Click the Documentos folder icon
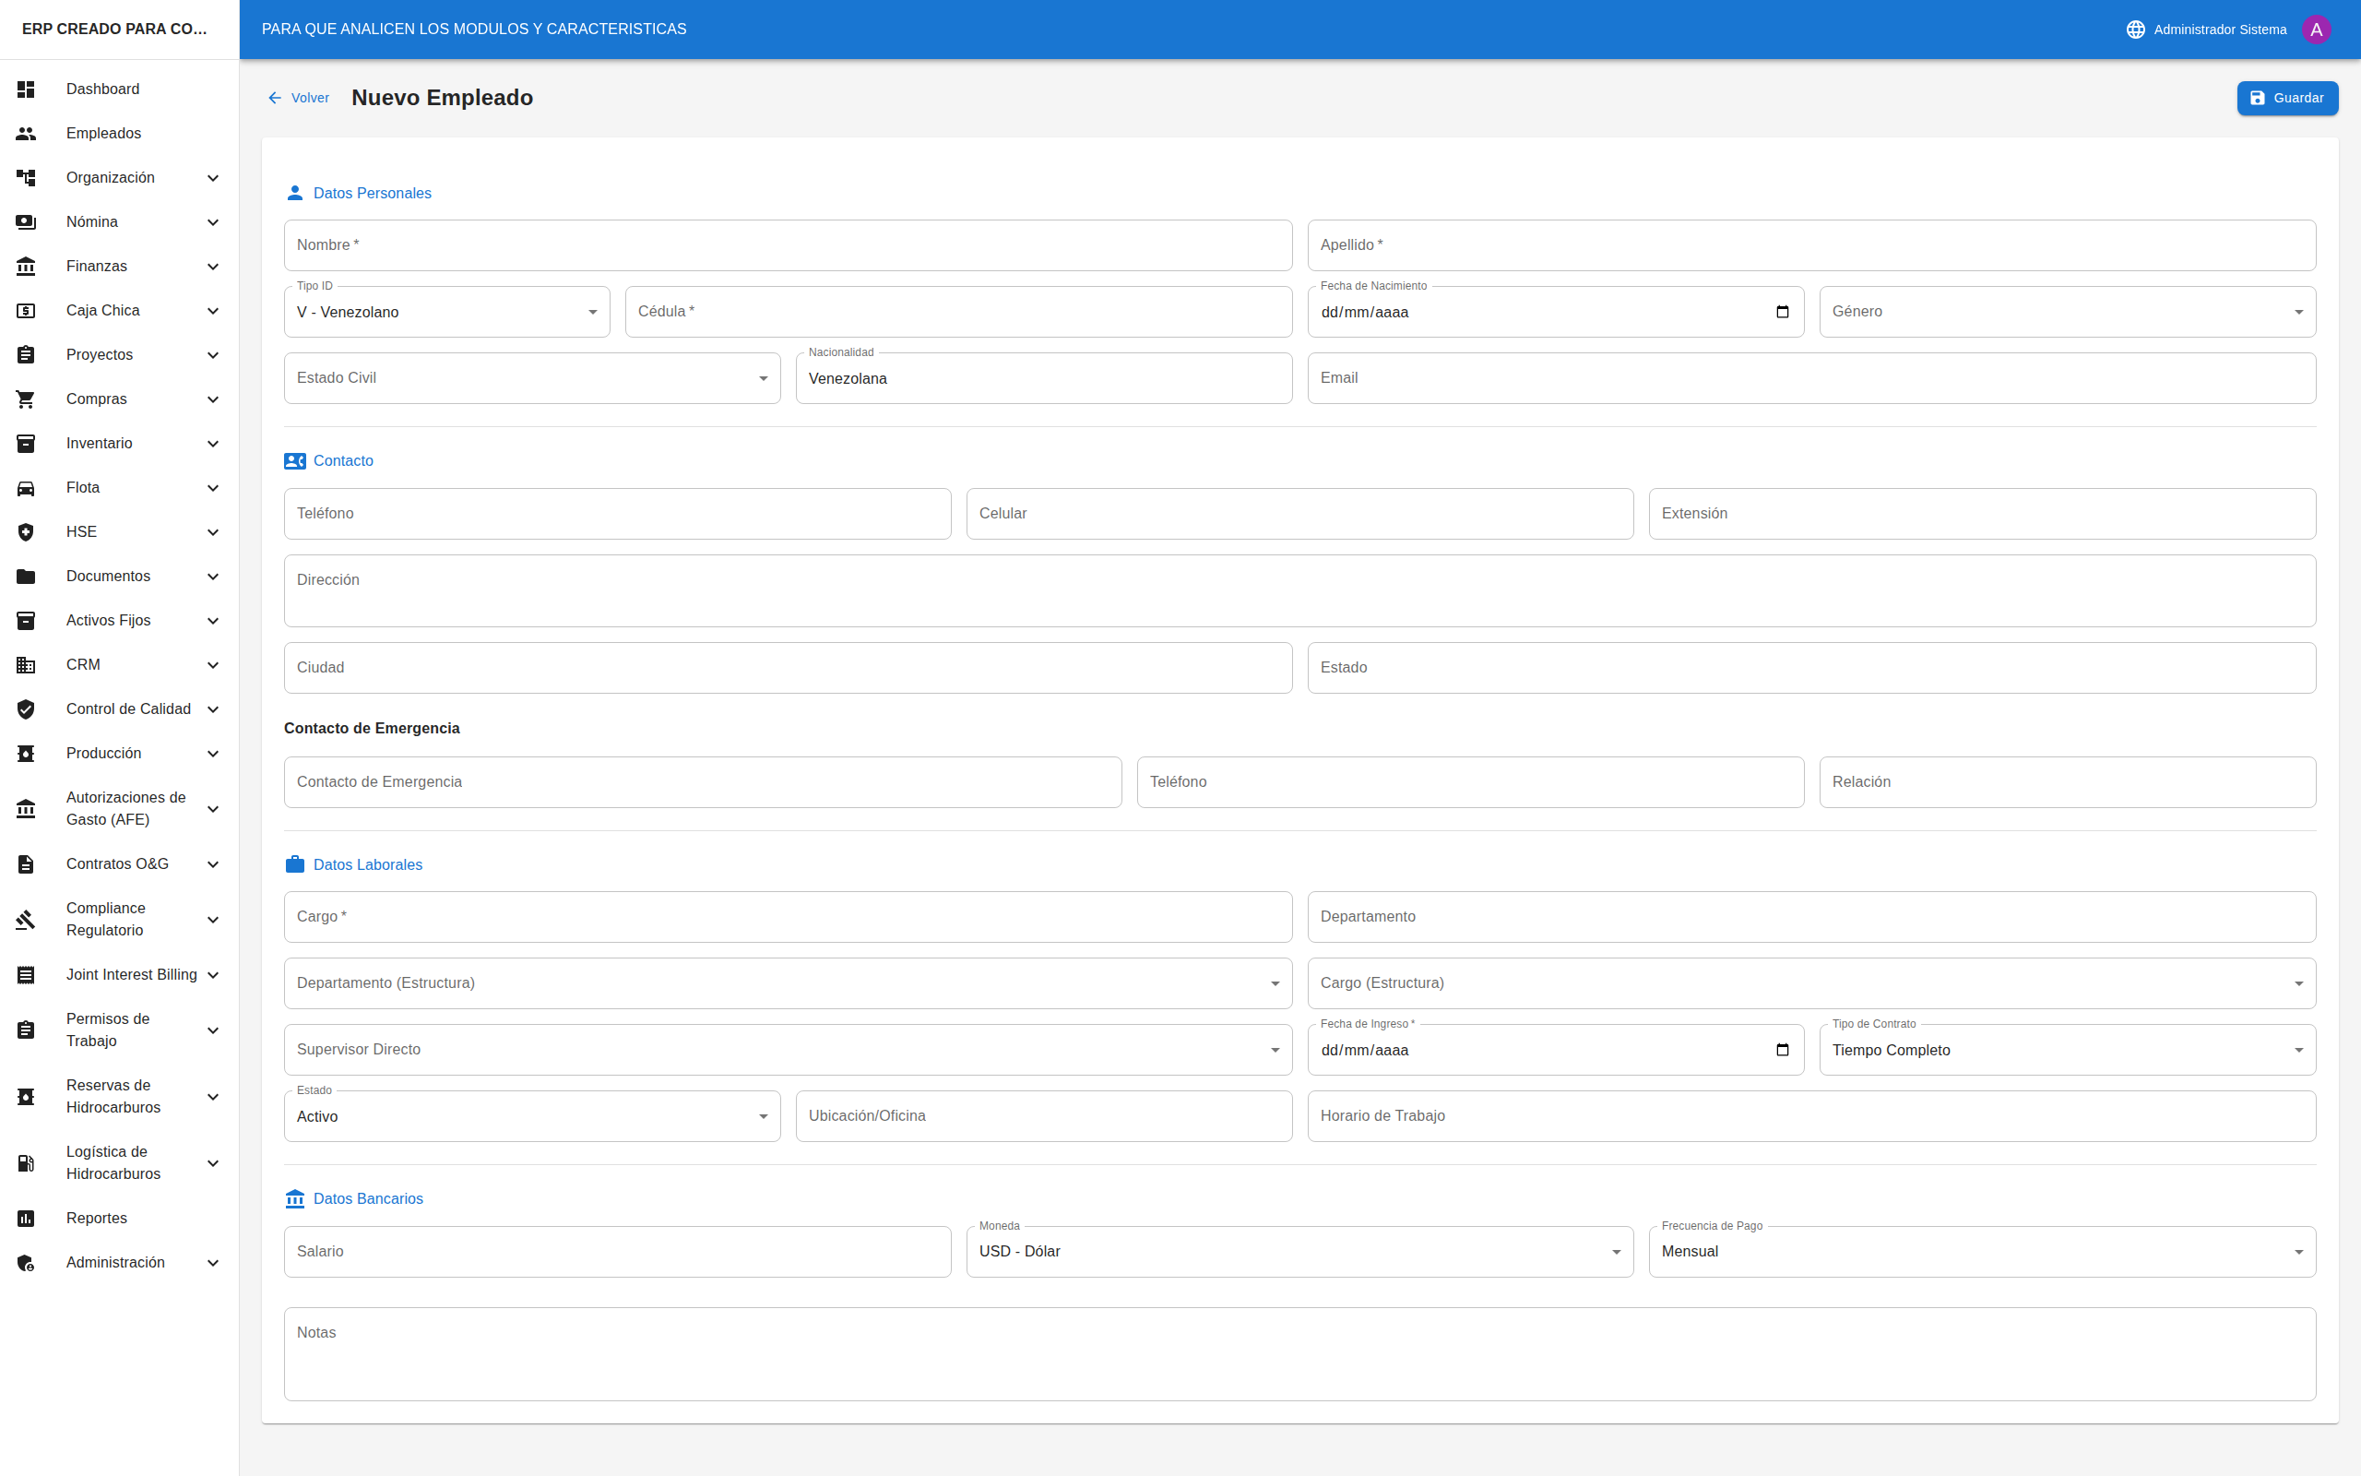 pos(27,577)
